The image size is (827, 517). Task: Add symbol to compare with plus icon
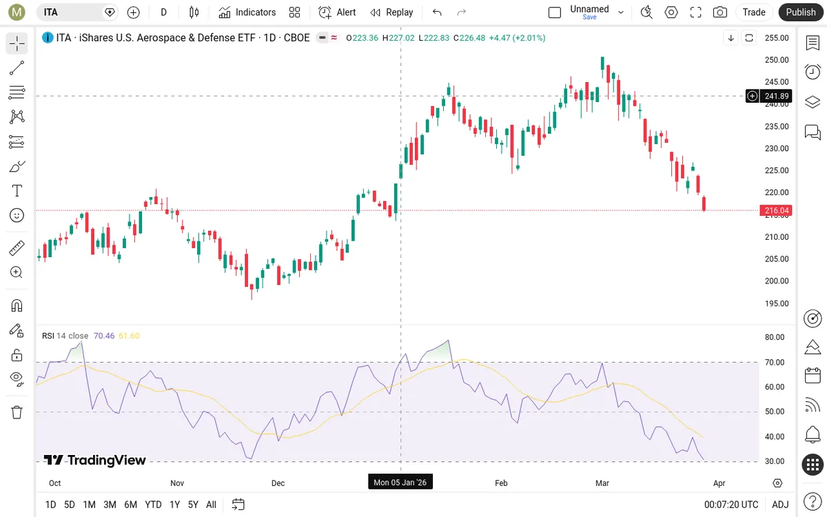[x=134, y=12]
